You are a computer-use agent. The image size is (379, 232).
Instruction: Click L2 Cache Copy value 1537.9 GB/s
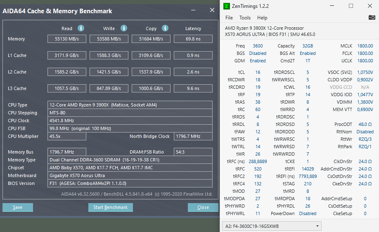tap(151, 72)
